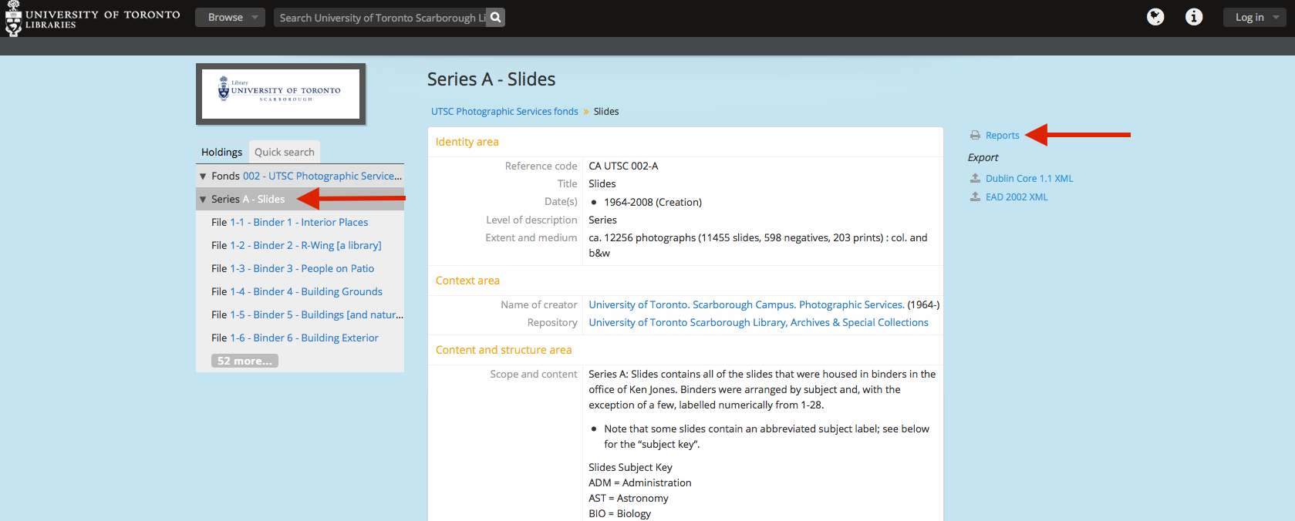The width and height of the screenshot is (1295, 521).
Task: Switch to the Holdings tab
Action: point(221,152)
